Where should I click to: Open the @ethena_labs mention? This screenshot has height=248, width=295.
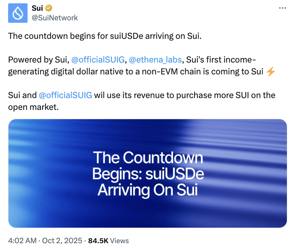tap(156, 60)
